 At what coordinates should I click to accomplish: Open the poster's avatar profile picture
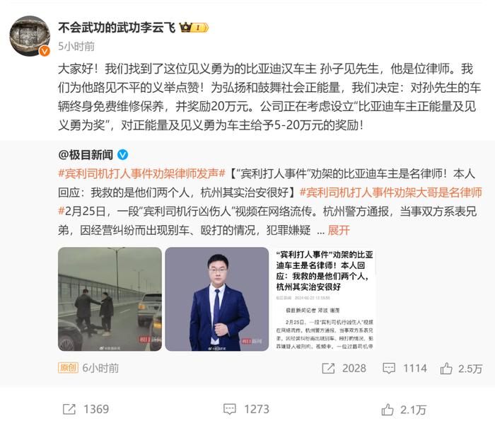pyautogui.click(x=30, y=35)
